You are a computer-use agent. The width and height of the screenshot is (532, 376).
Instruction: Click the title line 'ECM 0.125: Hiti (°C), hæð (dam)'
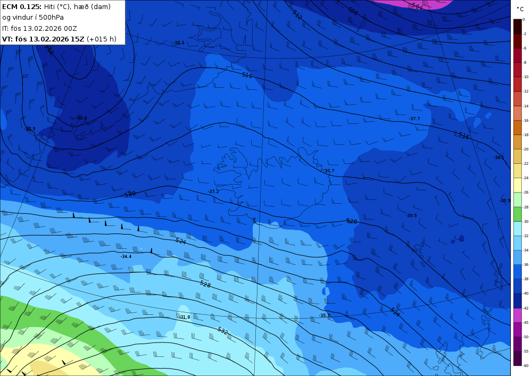pos(56,7)
